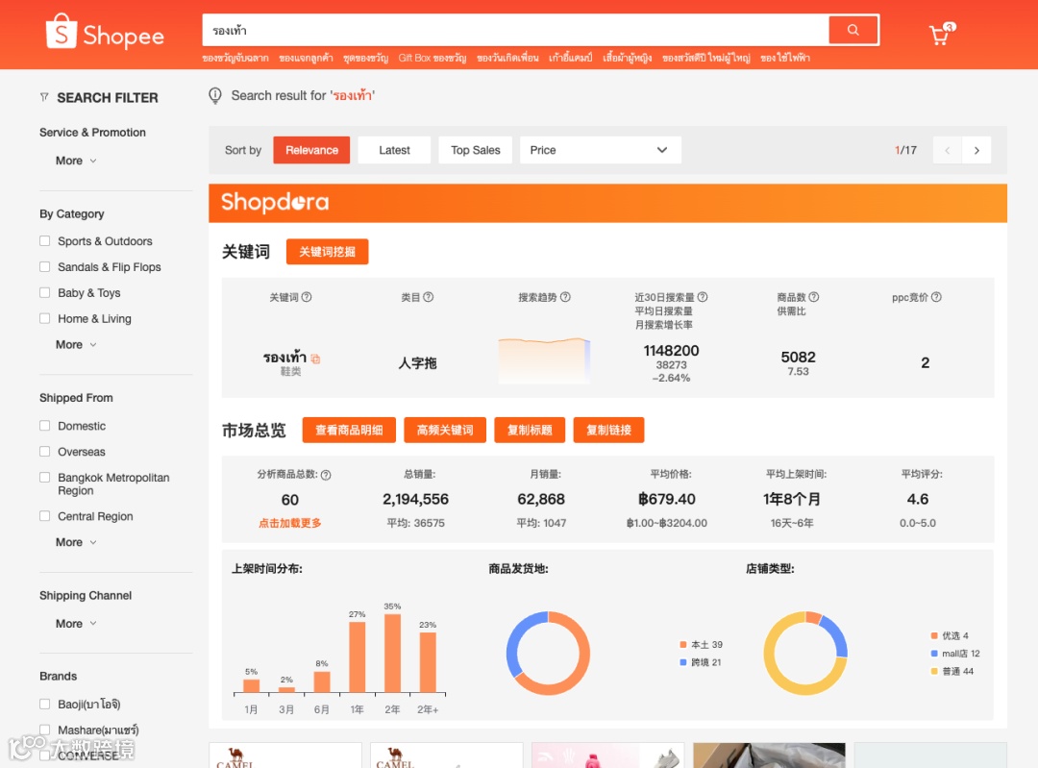Check the Home & Living category
Screen dimensions: 1038x768
tap(45, 318)
